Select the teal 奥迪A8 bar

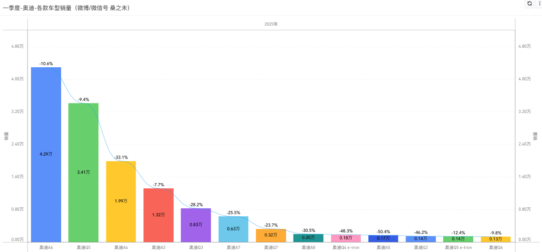click(308, 238)
